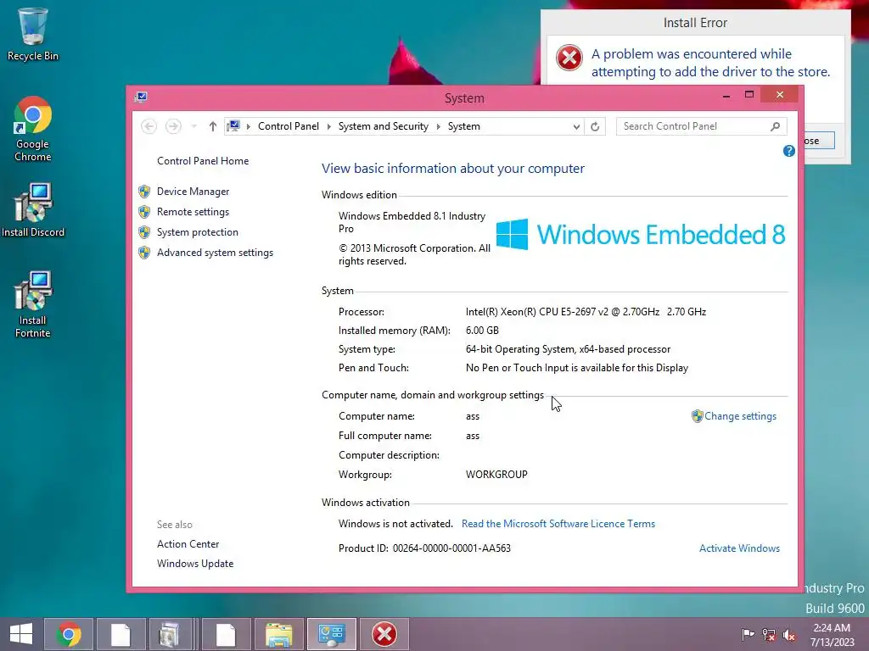Expand the arrow before Control Panel in breadcrumb
This screenshot has width=869, height=651.
(248, 126)
